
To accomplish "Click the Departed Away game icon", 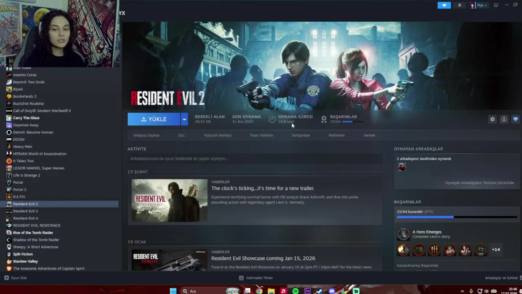I will (x=9, y=125).
